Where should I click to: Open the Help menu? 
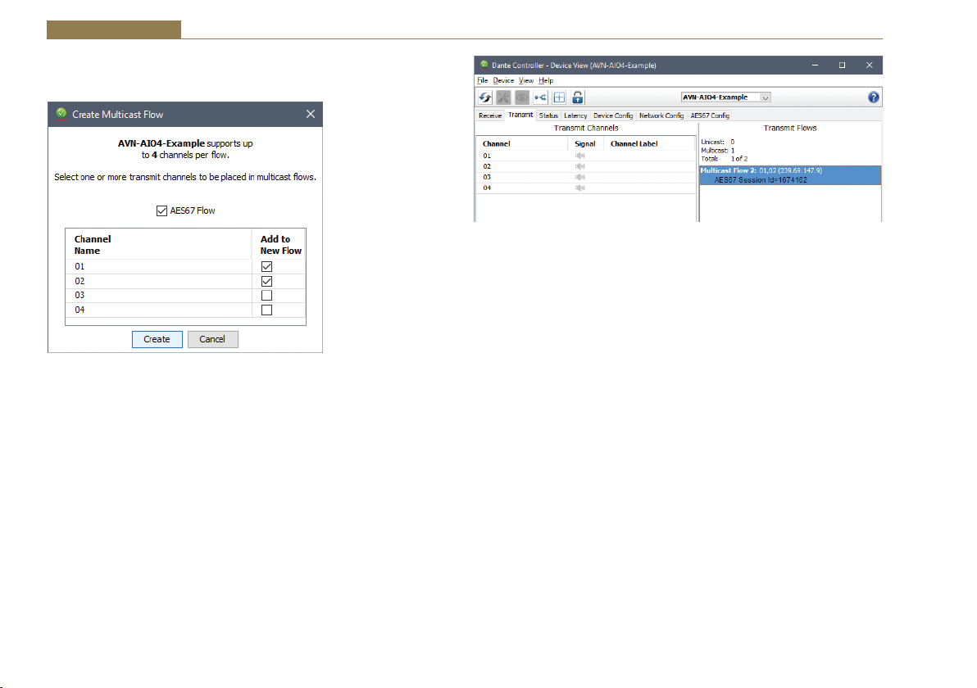click(x=546, y=80)
